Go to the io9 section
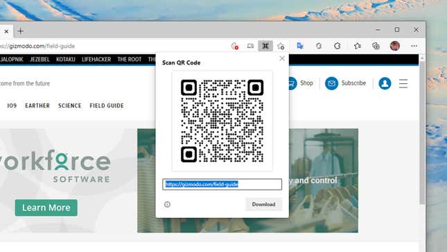The width and height of the screenshot is (447, 252). 12,106
